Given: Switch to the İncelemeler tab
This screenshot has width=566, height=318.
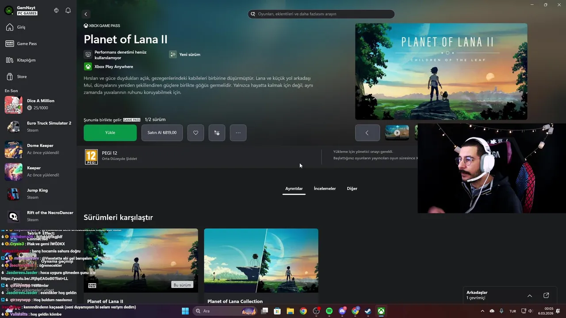Looking at the screenshot, I should (x=325, y=189).
